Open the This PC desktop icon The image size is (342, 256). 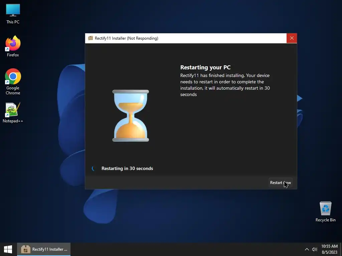click(x=13, y=14)
